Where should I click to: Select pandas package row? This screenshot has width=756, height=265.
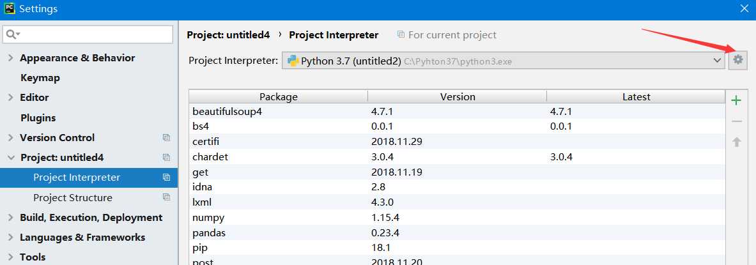click(x=456, y=232)
